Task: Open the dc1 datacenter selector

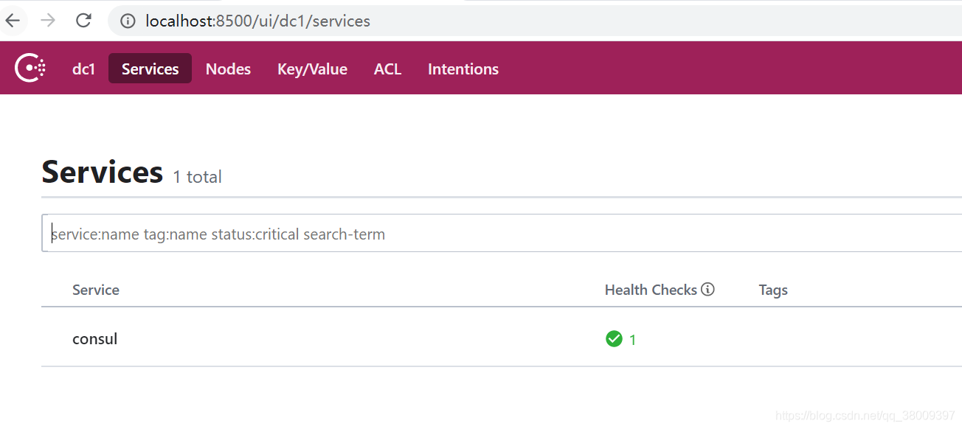Action: tap(84, 69)
